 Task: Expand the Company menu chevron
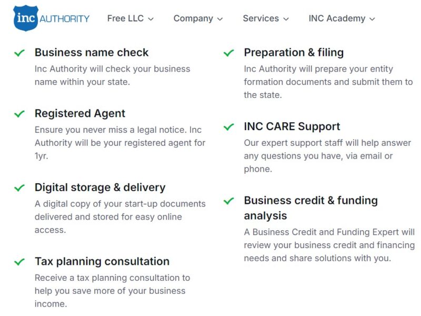tap(219, 19)
